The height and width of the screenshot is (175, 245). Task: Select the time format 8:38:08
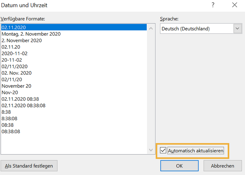coord(74,118)
